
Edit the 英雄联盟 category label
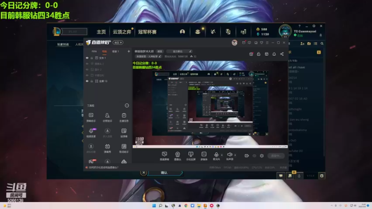click(148, 56)
